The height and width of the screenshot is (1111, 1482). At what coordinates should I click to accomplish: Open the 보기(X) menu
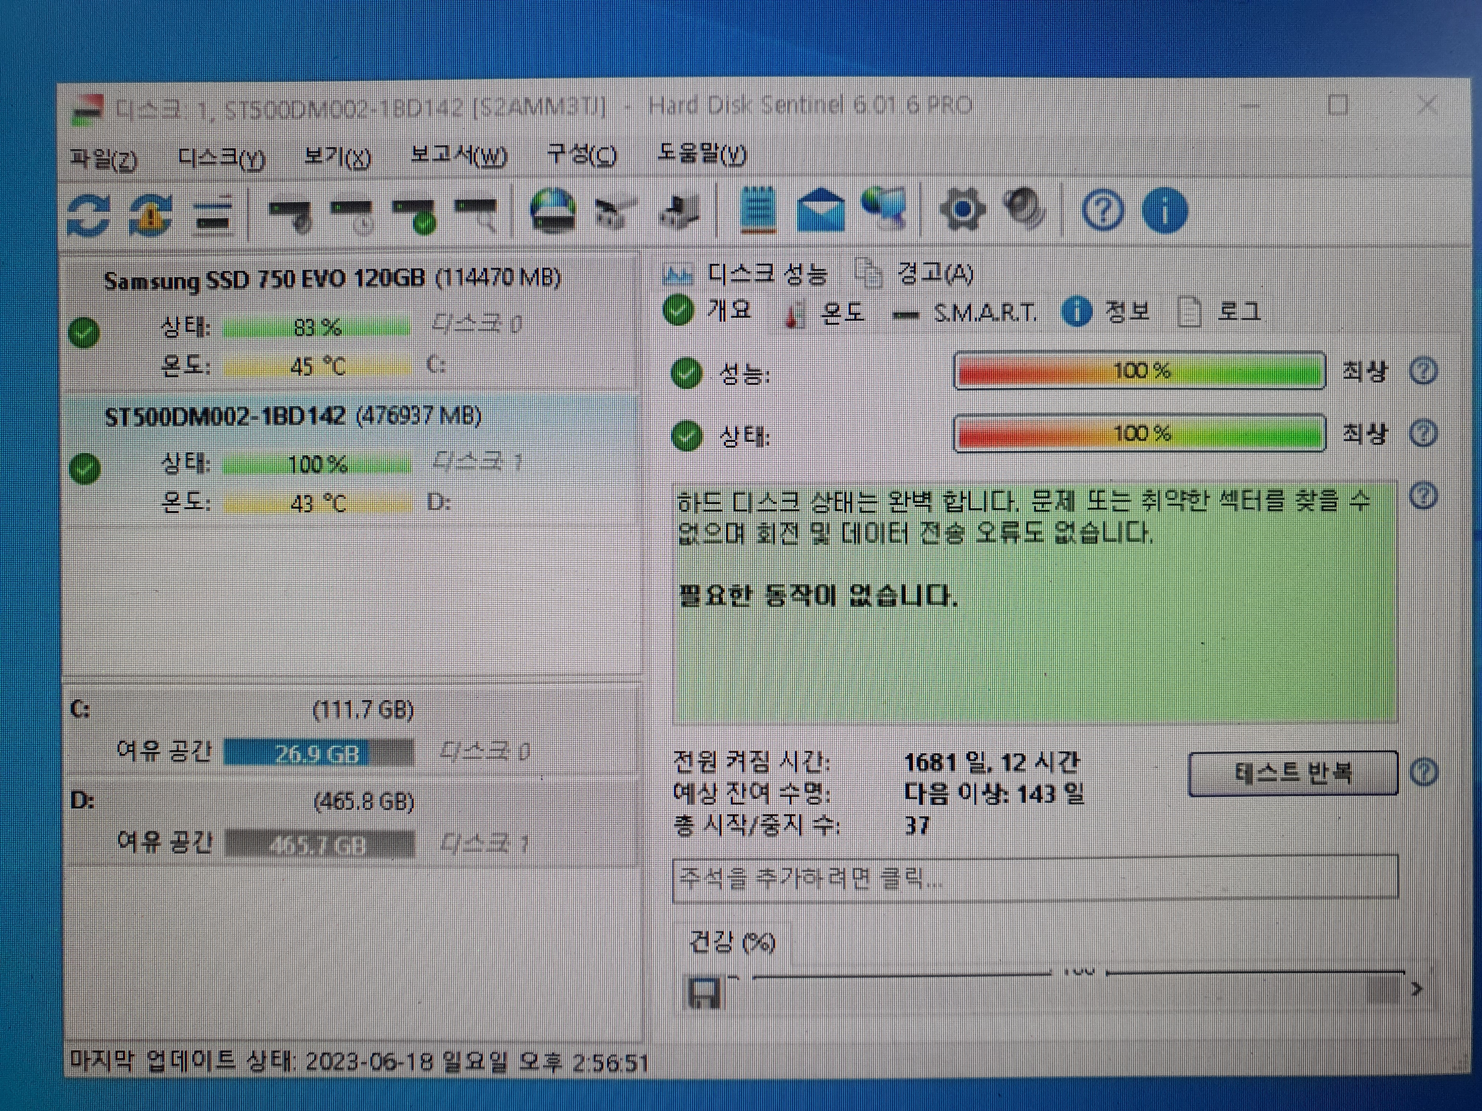click(337, 157)
